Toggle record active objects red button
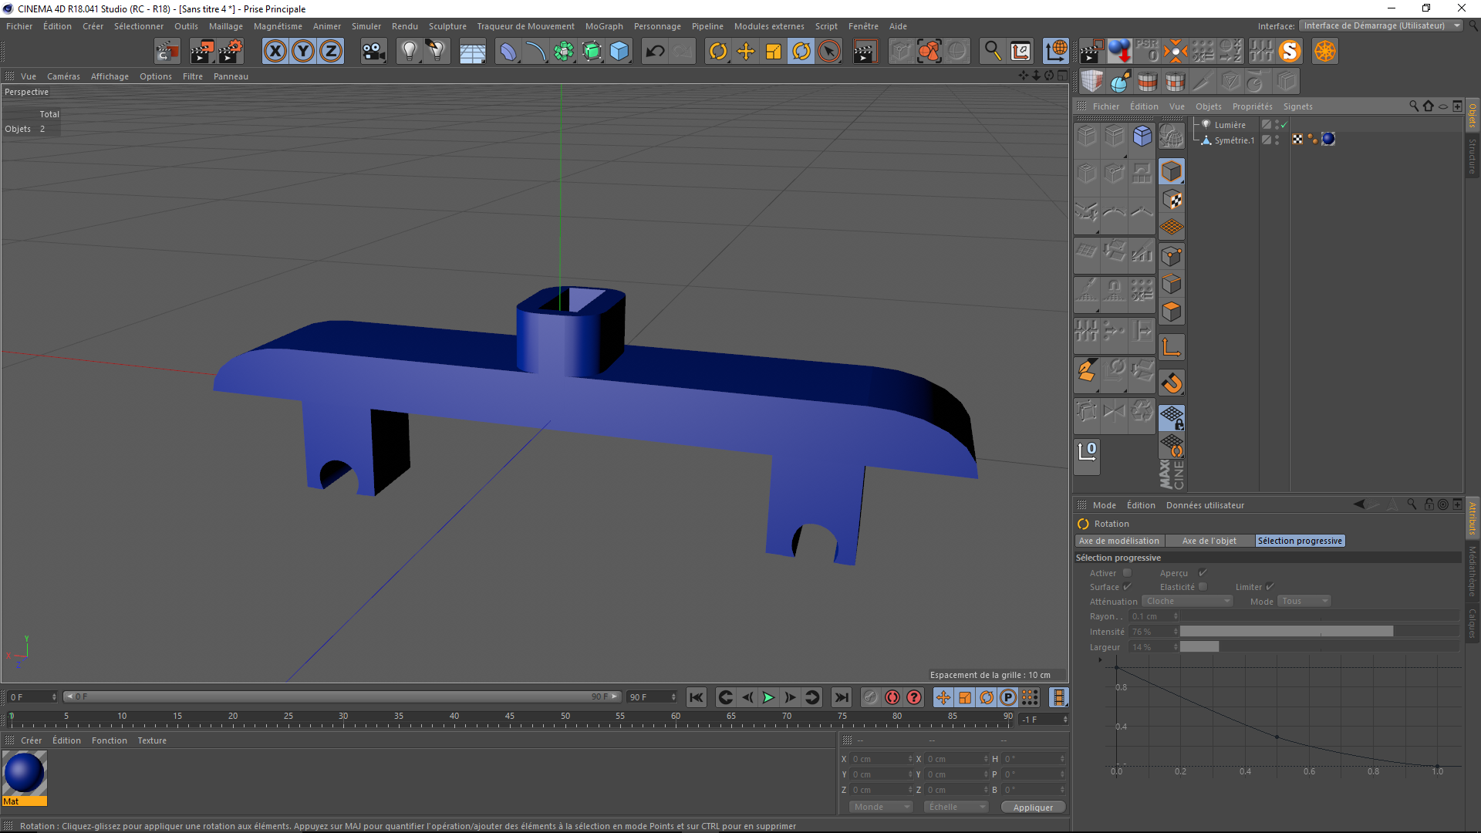Screen dimensions: 1481x833 892,697
